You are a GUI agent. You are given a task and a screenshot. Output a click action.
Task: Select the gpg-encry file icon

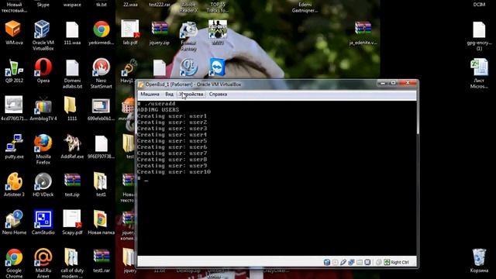tap(479, 36)
